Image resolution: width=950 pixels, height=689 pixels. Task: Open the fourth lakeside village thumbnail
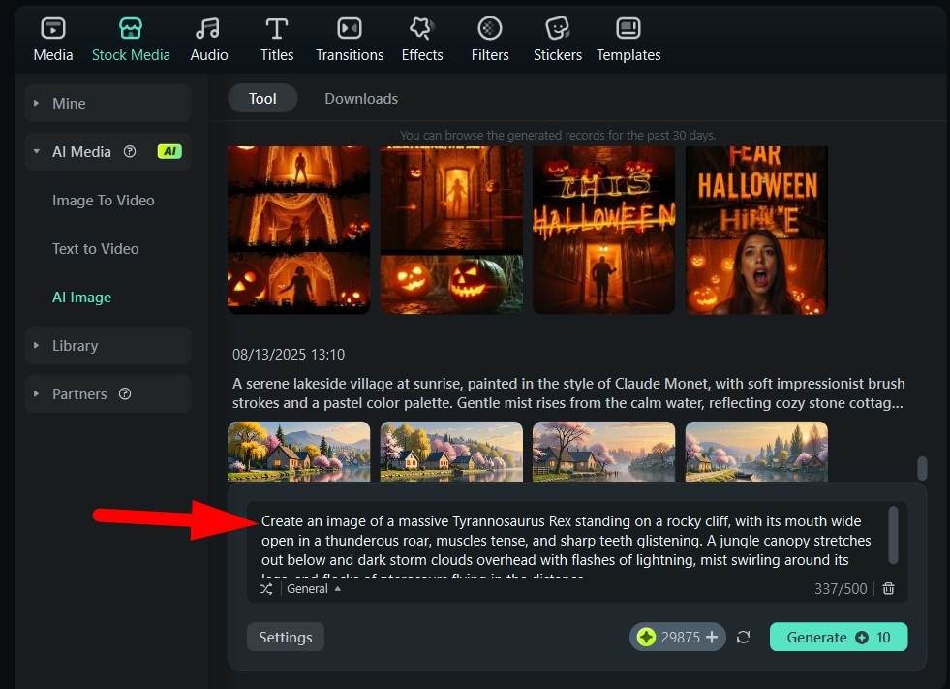click(x=756, y=452)
